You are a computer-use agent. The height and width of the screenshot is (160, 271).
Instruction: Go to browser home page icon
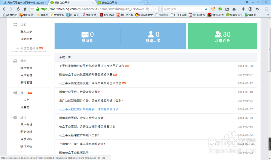coord(25,9)
